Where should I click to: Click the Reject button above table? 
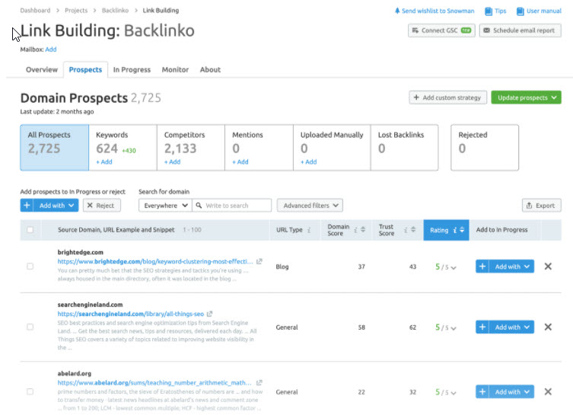point(102,206)
